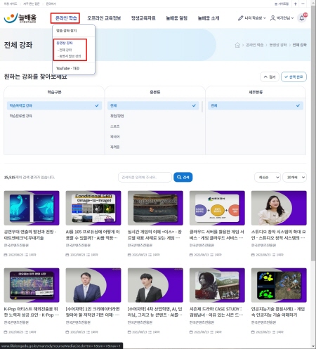Image resolution: width=316 pixels, height=349 pixels.
Task: Click the zoom-out minus icon at top right
Action: pyautogui.click(x=303, y=4)
